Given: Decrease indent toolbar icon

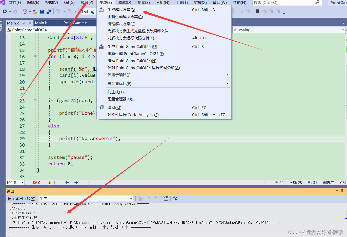Looking at the screenshot, I should coord(241,12).
